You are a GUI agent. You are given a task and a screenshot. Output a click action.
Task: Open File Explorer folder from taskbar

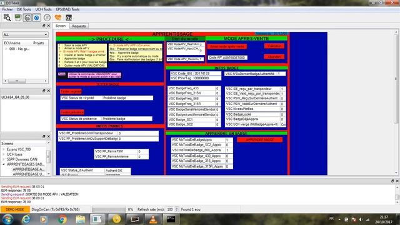point(81,219)
